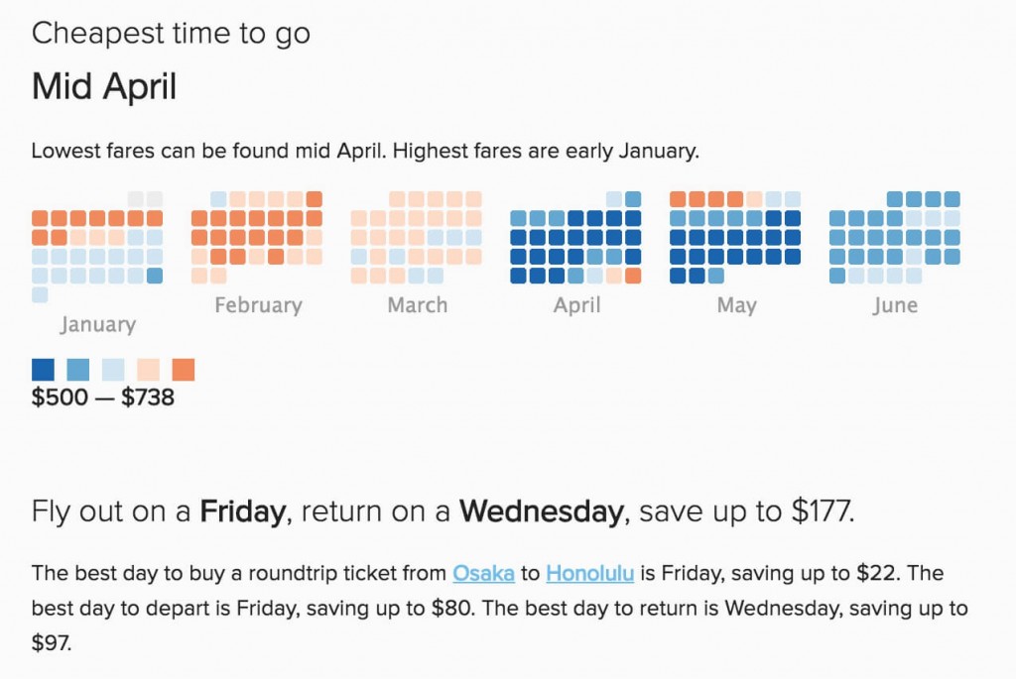1016x679 pixels.
Task: Click the Osaka link
Action: [483, 573]
